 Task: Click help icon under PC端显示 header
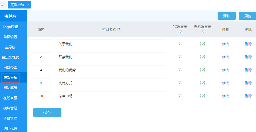tap(180, 32)
